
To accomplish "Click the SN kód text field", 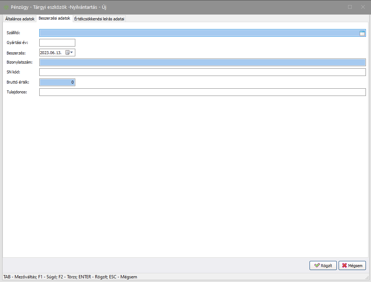I will pos(202,72).
